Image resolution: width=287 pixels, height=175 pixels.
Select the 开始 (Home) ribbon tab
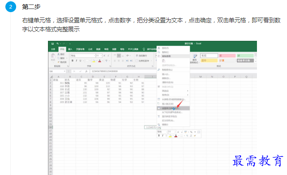[x=62, y=49]
